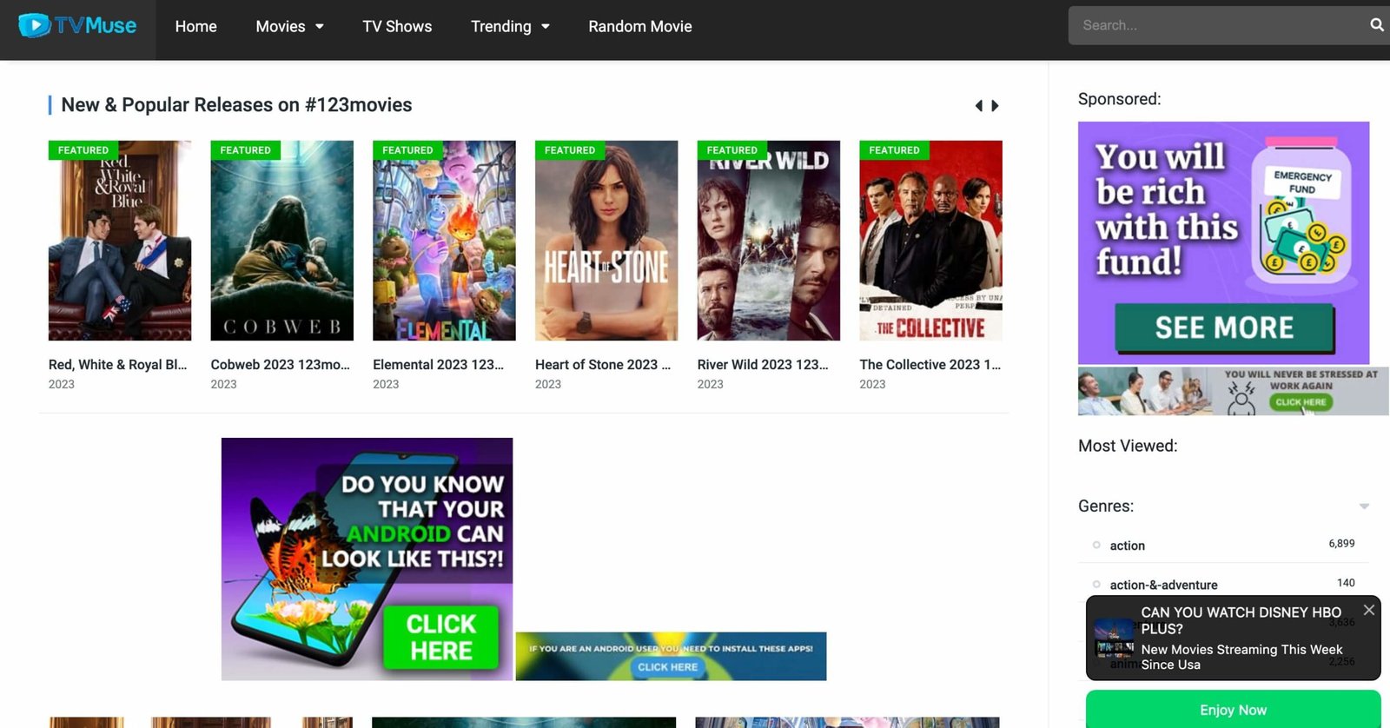This screenshot has height=728, width=1390.
Task: Open the Heart of Stone poster
Action: 606,241
